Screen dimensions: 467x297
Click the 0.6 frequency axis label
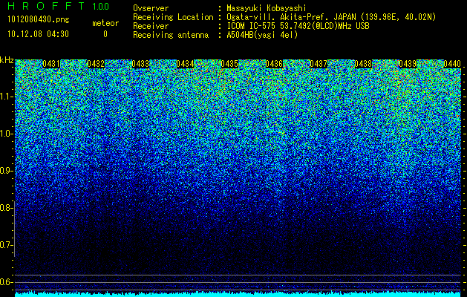pyautogui.click(x=7, y=282)
